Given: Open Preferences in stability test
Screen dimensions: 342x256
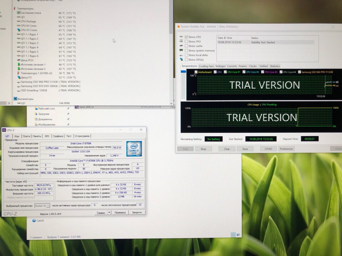Looking at the screenshot, I should pos(286,149).
